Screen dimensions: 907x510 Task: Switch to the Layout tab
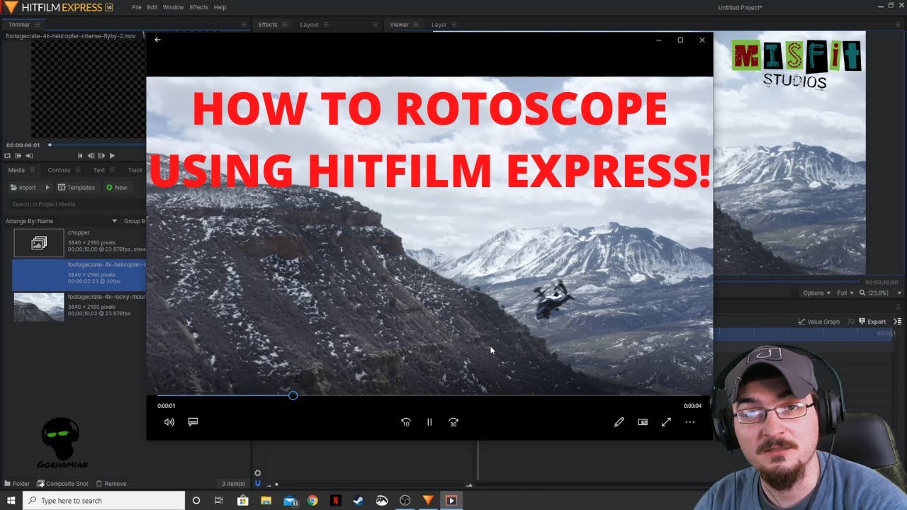(x=310, y=25)
